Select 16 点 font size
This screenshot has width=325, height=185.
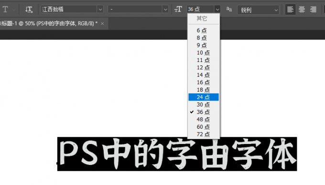[204, 82]
